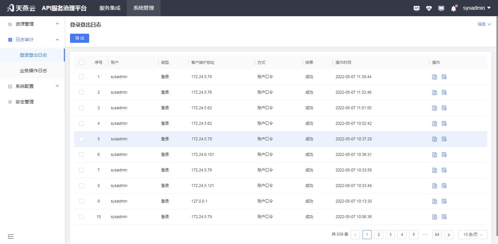This screenshot has width=498, height=244.
Task: Check the checkbox for row 3
Action: [x=81, y=108]
